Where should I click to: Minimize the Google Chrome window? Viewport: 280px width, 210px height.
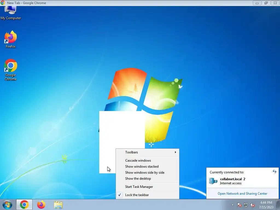coord(257,3)
